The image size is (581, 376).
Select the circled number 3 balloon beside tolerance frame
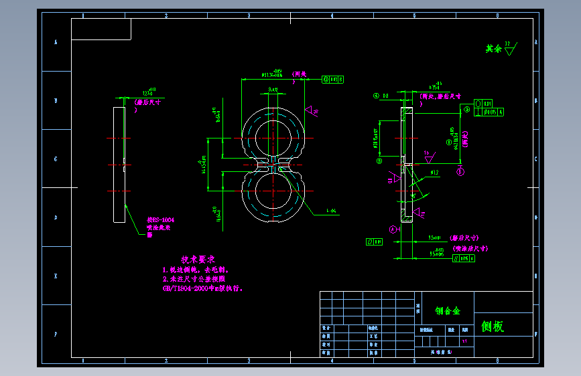coord(467,109)
